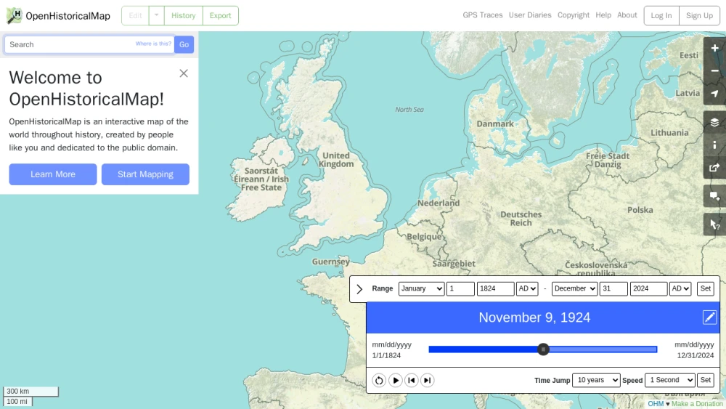Play the time slider animation
726x409 pixels.
tap(396, 380)
